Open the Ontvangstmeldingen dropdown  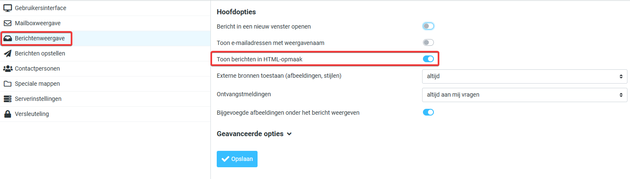point(524,95)
